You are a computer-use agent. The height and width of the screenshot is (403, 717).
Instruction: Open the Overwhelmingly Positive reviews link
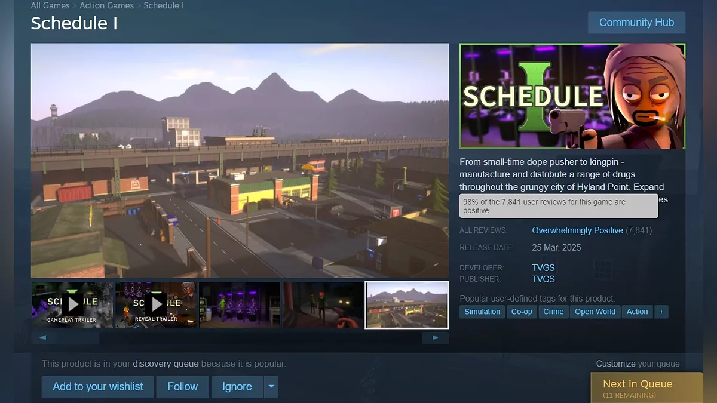tap(577, 230)
